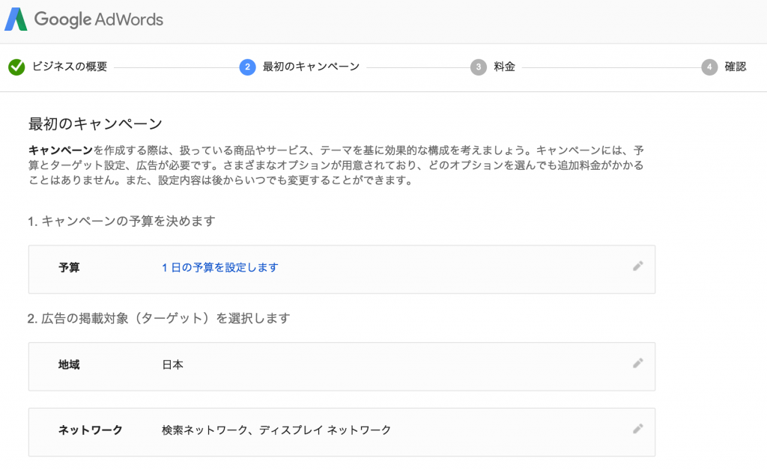The width and height of the screenshot is (767, 470).
Task: Click the step 3 circle icon
Action: 479,67
